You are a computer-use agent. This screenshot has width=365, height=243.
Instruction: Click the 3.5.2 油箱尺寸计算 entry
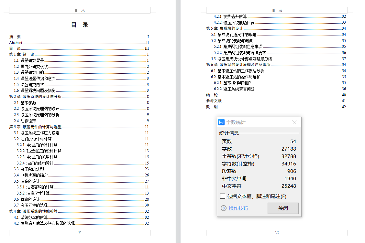[x=83, y=193]
